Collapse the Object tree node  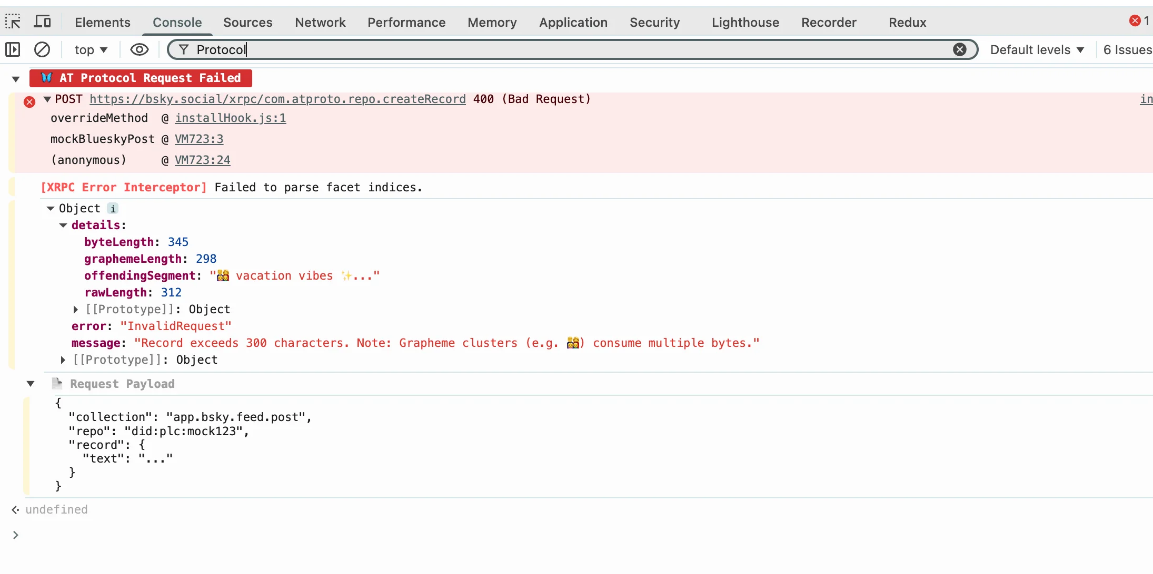point(51,209)
